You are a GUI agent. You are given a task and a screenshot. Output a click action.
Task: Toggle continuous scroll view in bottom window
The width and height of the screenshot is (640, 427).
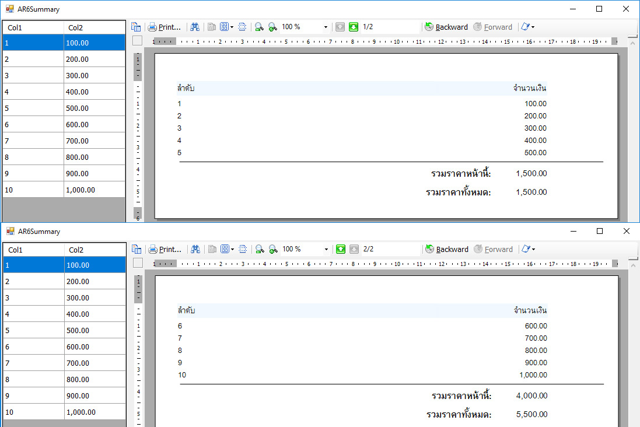pos(243,249)
